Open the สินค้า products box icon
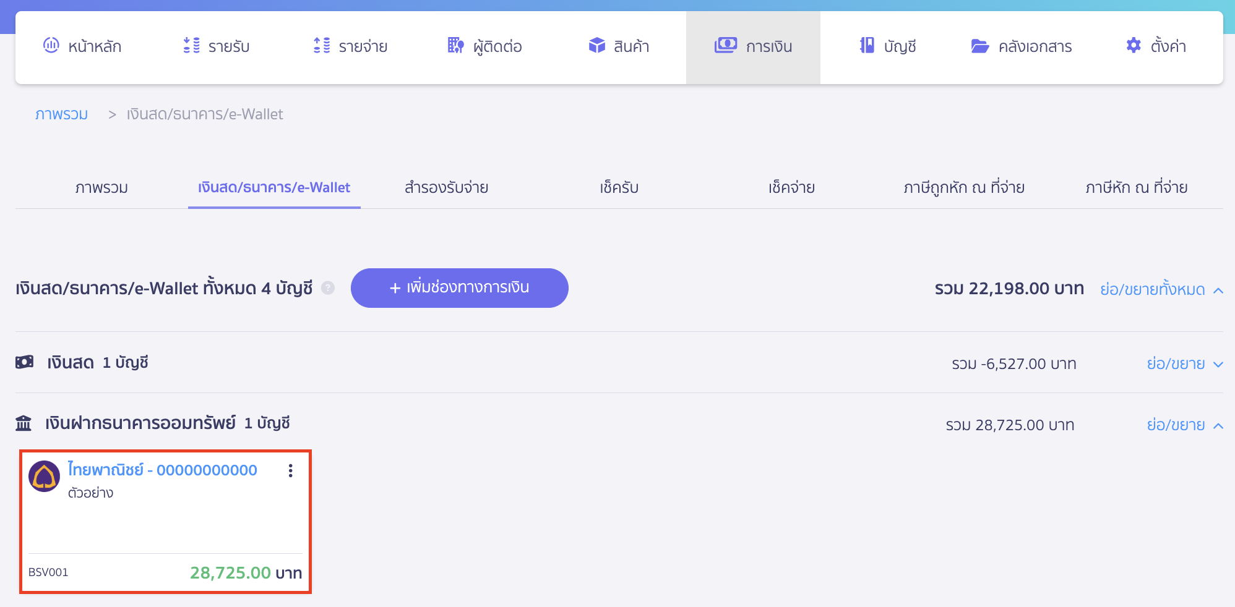Viewport: 1235px width, 607px height. click(597, 45)
